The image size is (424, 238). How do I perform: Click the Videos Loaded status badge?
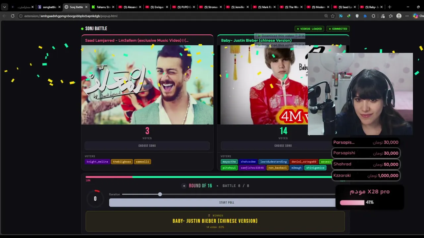pyautogui.click(x=309, y=29)
